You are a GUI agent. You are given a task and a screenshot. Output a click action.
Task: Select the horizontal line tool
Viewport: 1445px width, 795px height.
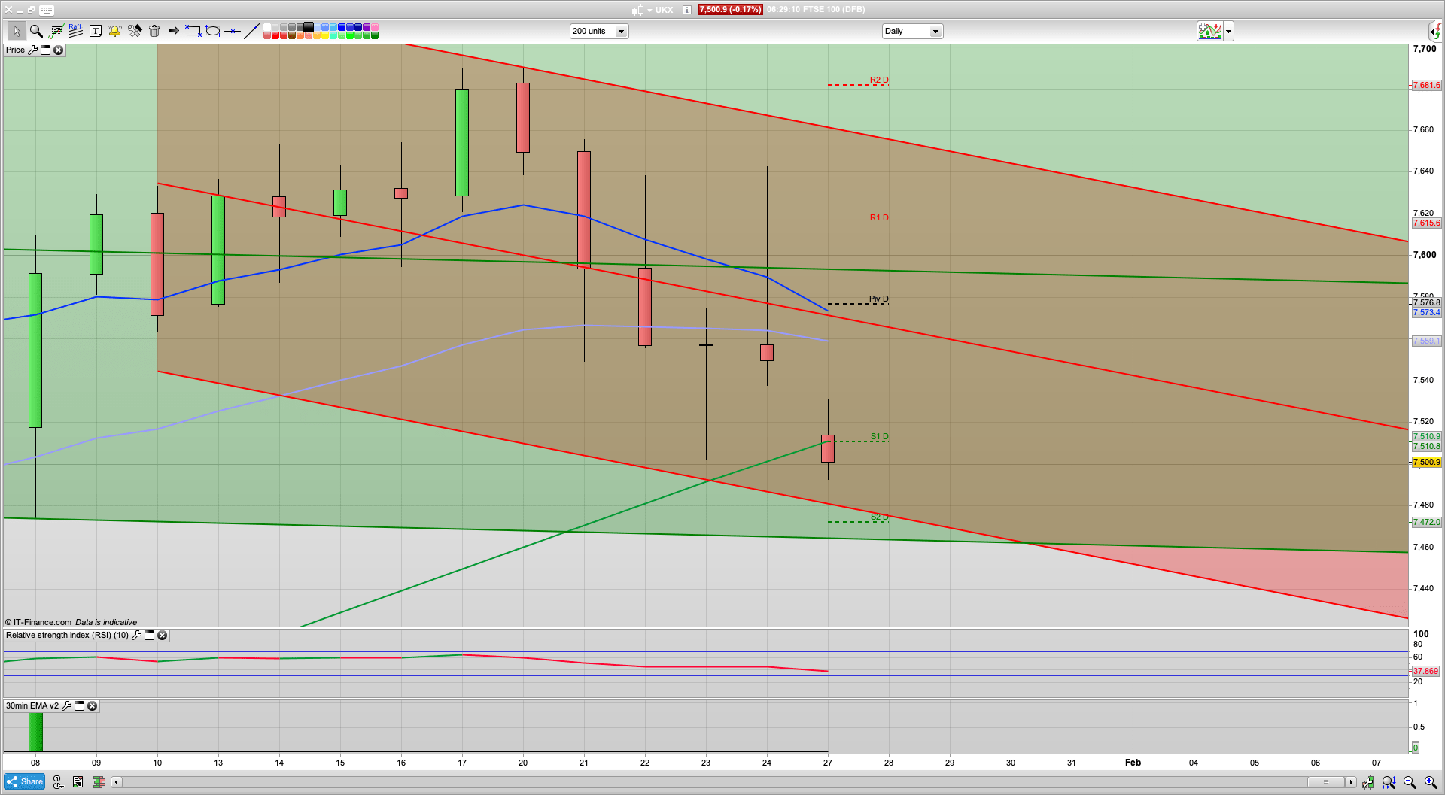[233, 31]
